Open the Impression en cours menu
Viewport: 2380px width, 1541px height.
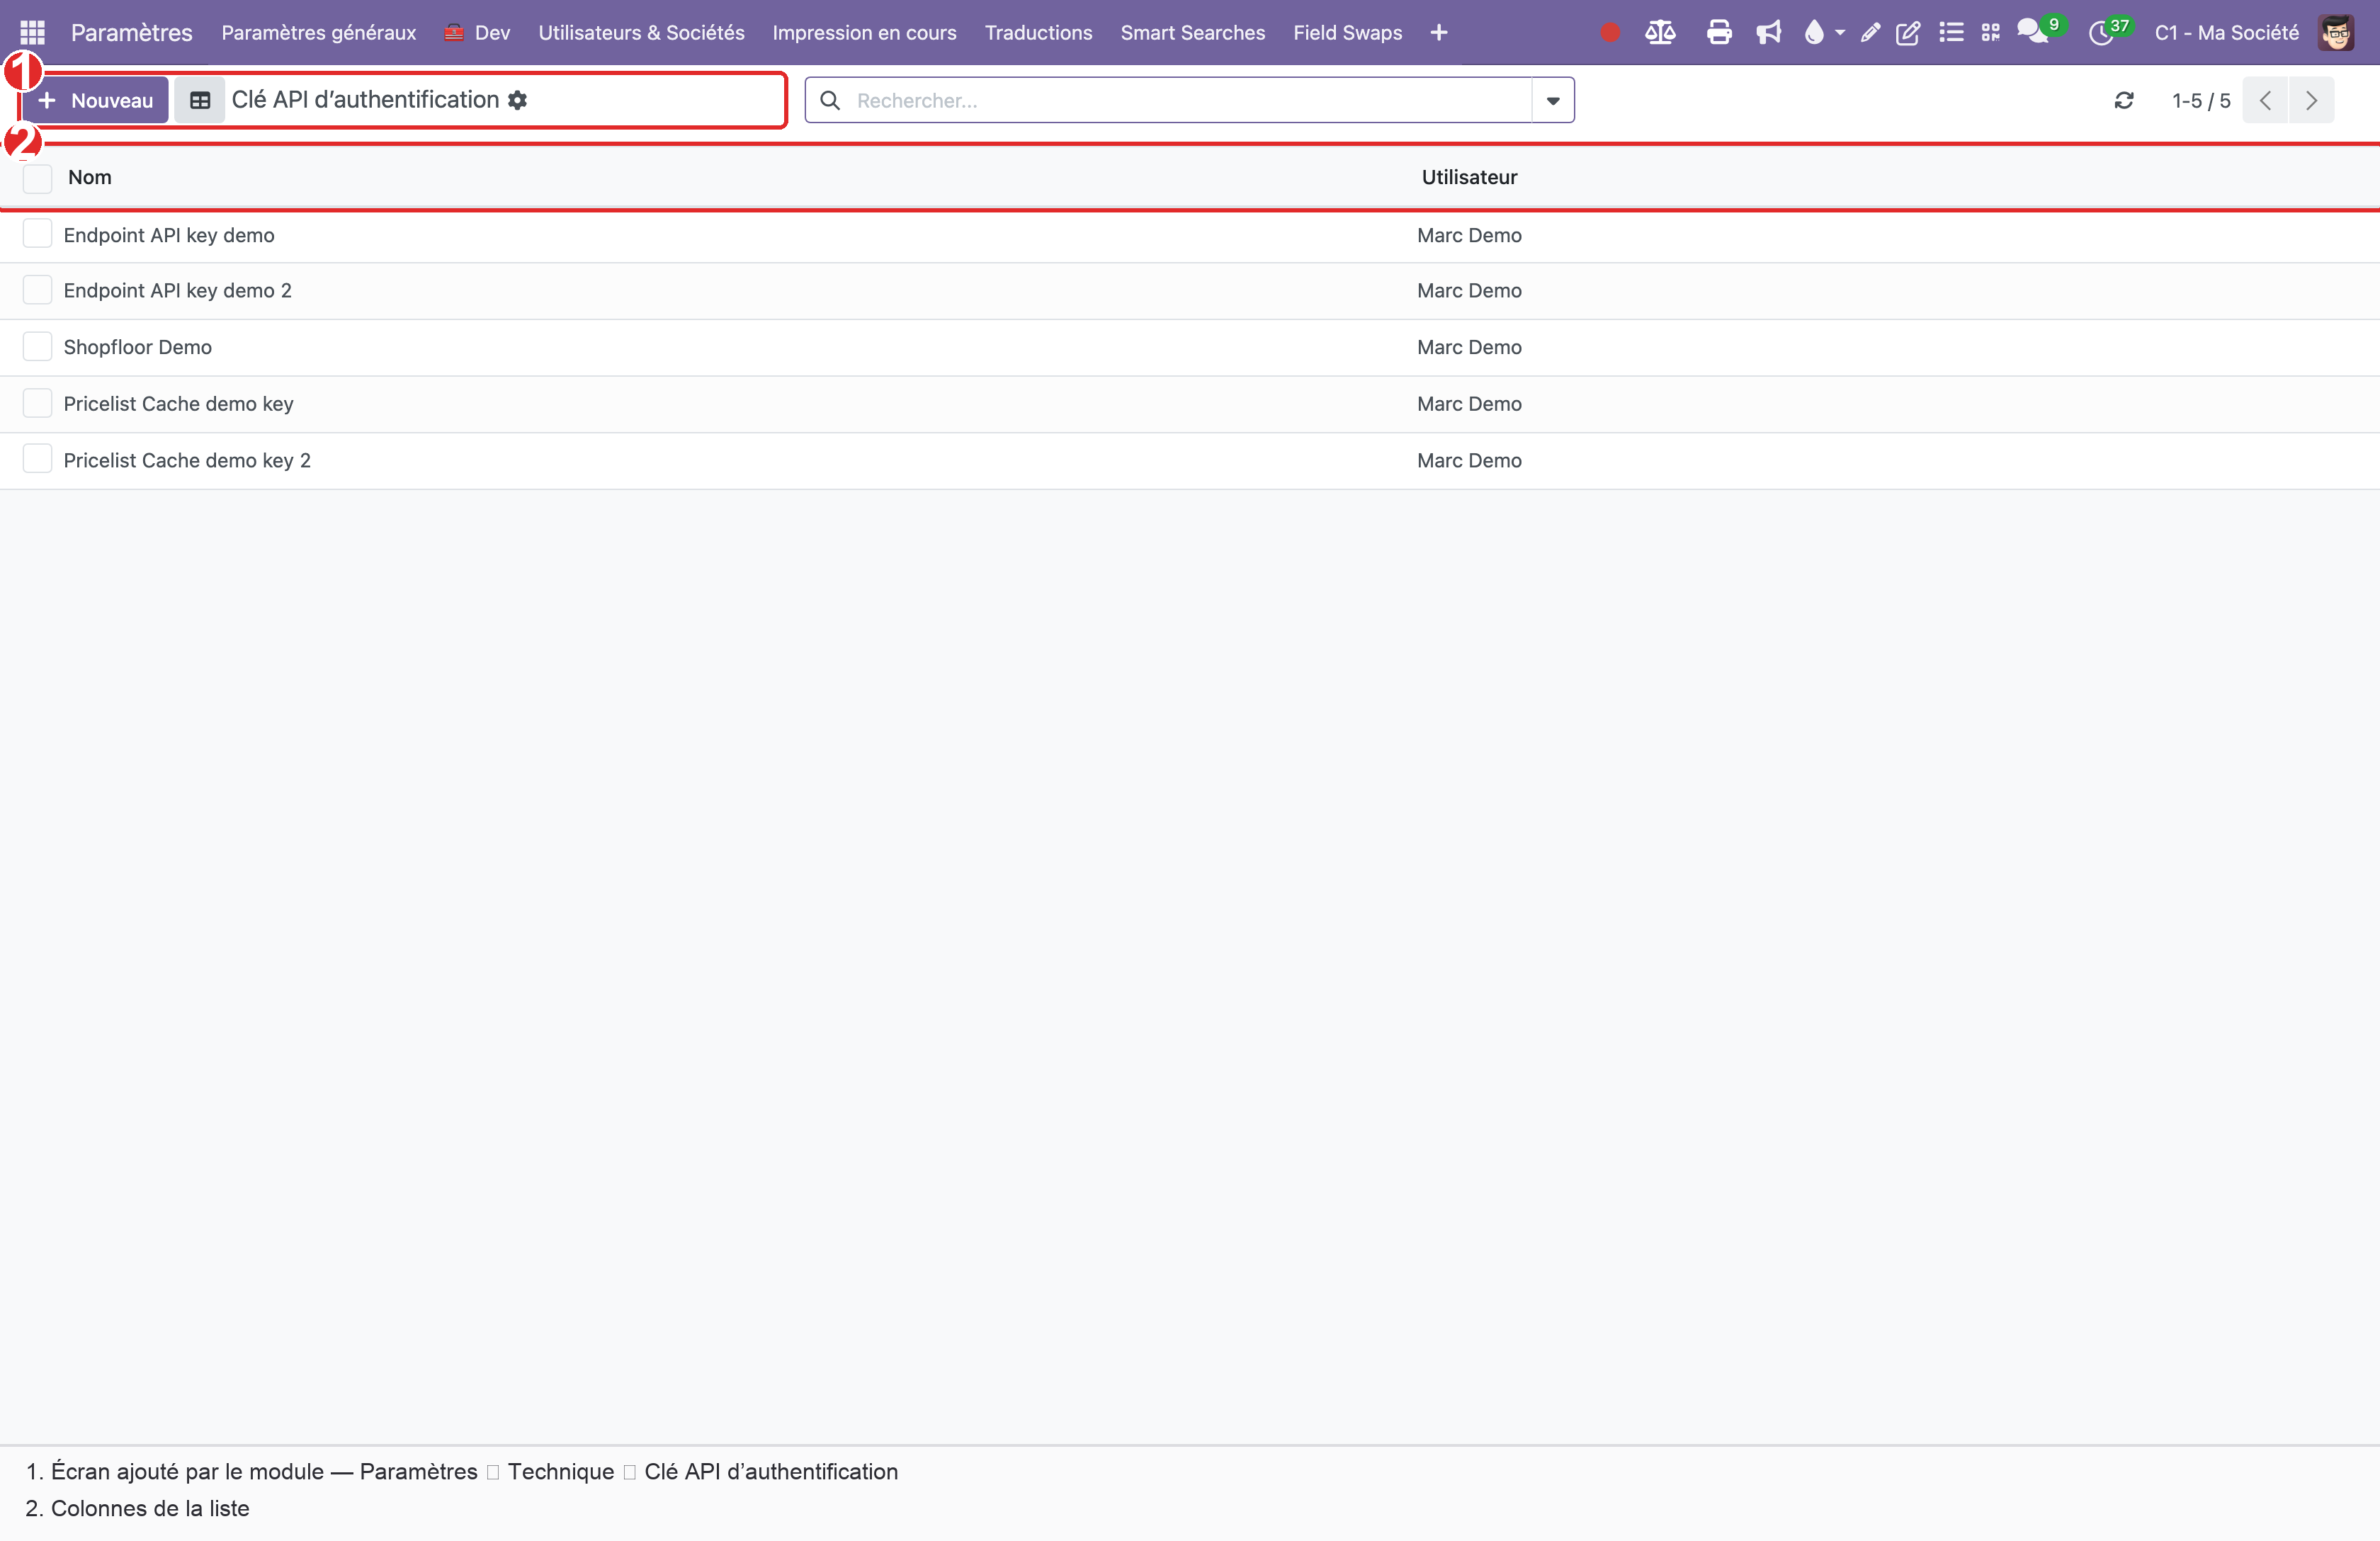(864, 32)
